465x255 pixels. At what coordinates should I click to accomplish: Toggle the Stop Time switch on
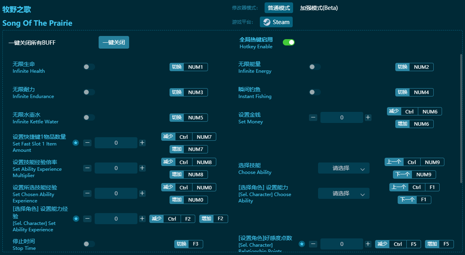click(89, 244)
